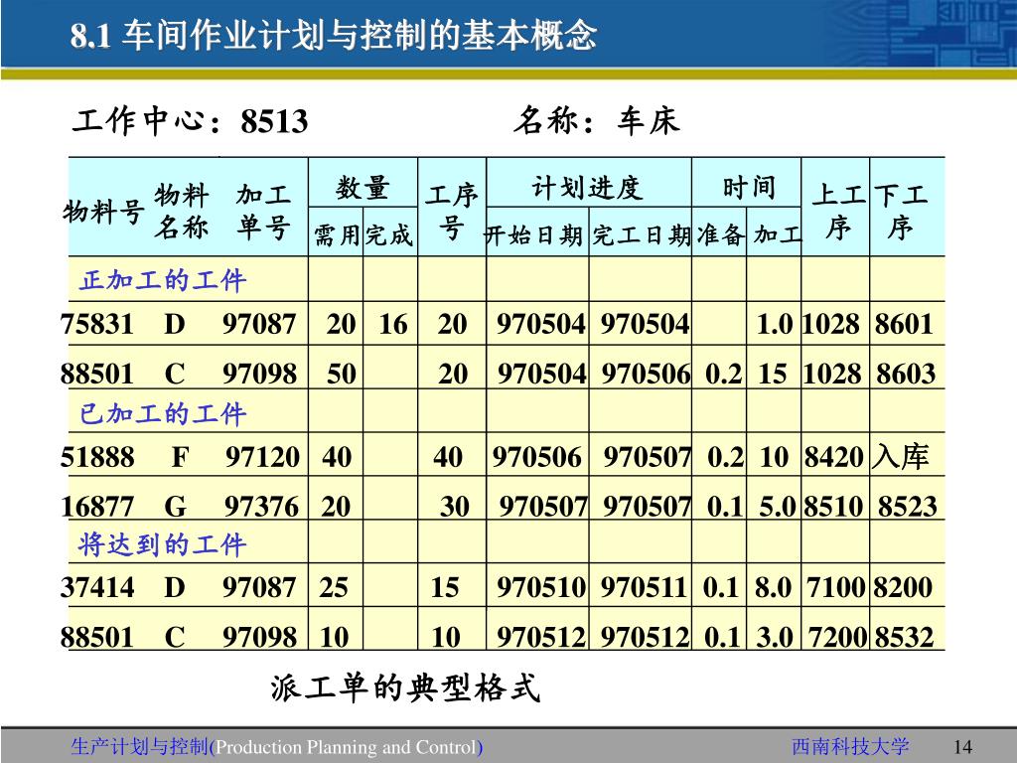Viewport: 1017px width, 763px height.
Task: Click the '加工单号' column header
Action: click(x=262, y=211)
